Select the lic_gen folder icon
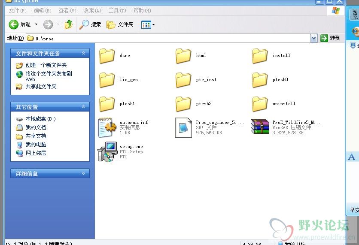 107,80
